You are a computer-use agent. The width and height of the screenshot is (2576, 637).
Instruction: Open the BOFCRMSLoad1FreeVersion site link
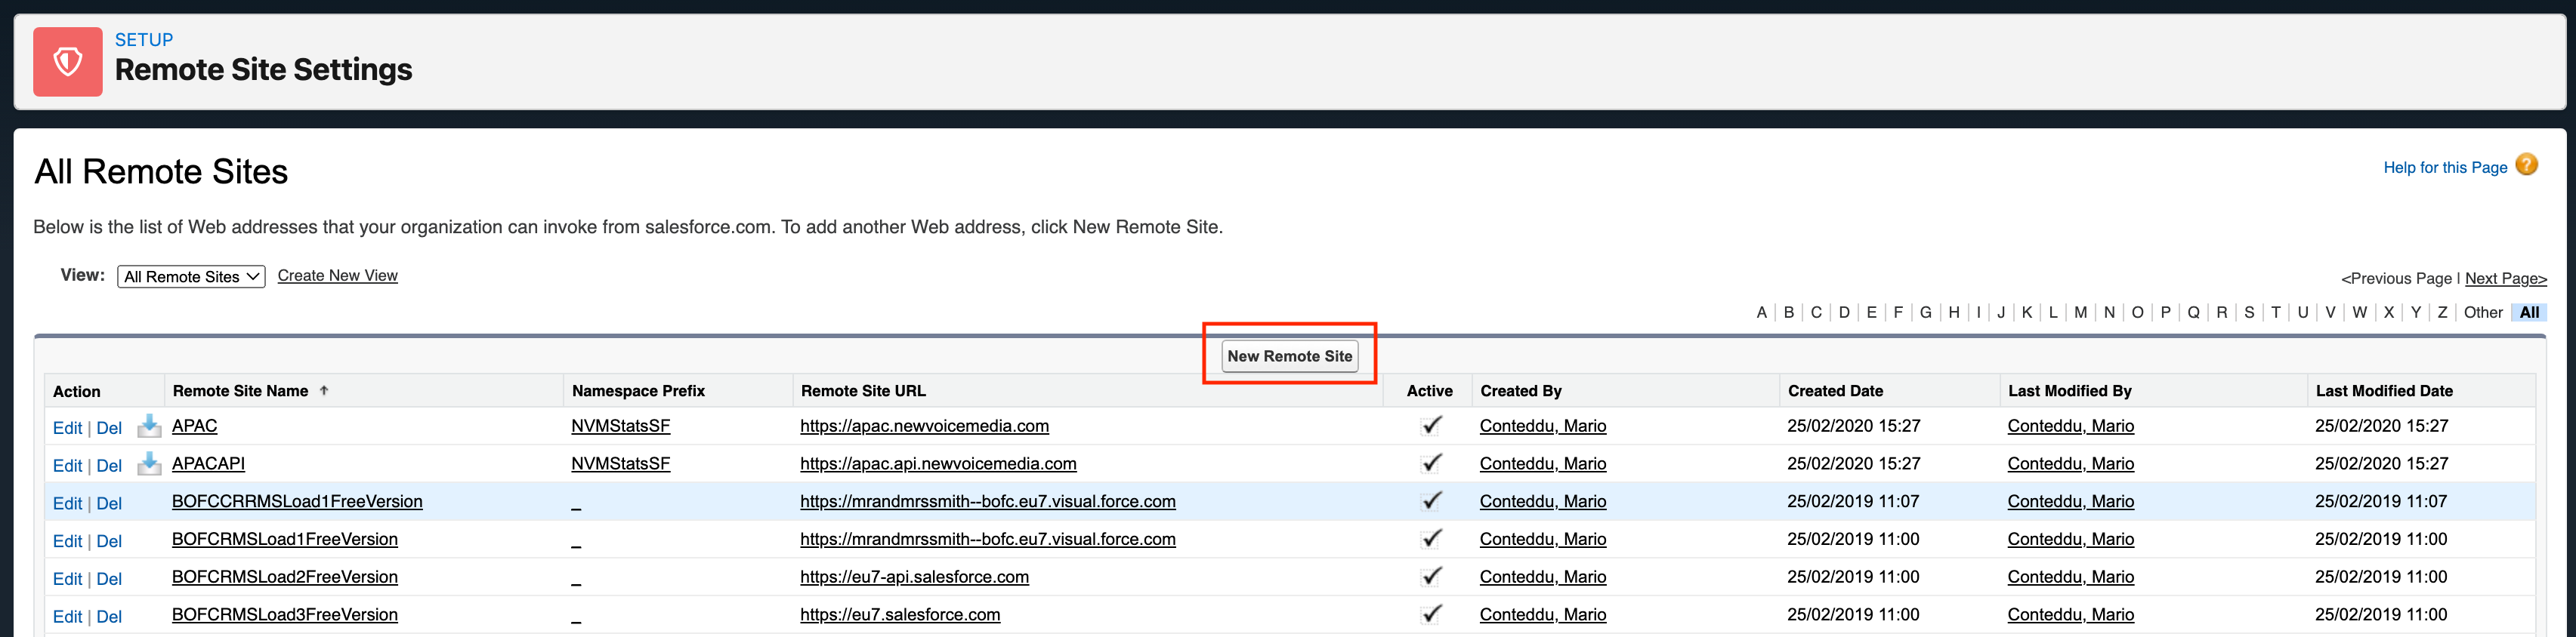tap(285, 539)
